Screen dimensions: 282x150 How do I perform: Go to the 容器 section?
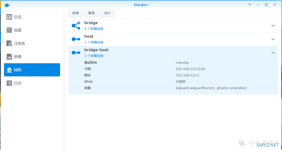coord(32,30)
